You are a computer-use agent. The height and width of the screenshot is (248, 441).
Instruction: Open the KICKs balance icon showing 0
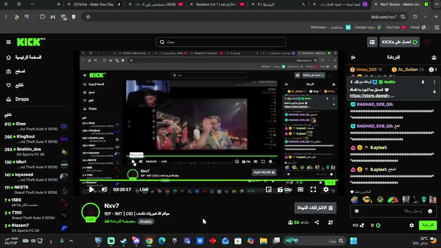[x=375, y=225]
